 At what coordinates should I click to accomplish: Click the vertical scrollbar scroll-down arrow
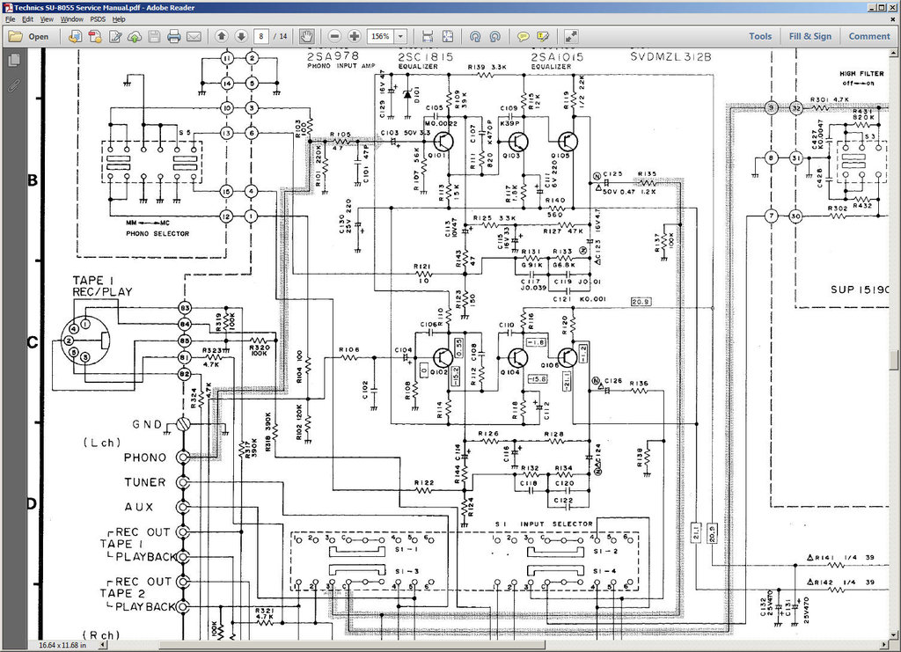click(x=894, y=634)
